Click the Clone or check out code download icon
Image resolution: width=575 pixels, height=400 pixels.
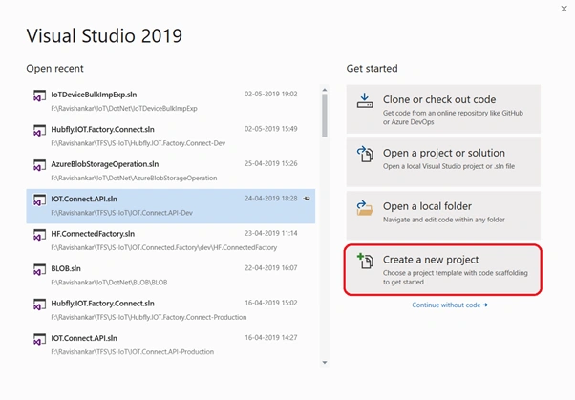click(x=365, y=100)
